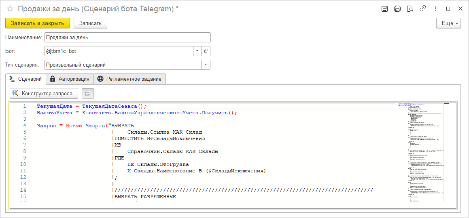Open the bot @tbm1c_bot record icon
The width and height of the screenshot is (469, 218).
click(x=206, y=51)
